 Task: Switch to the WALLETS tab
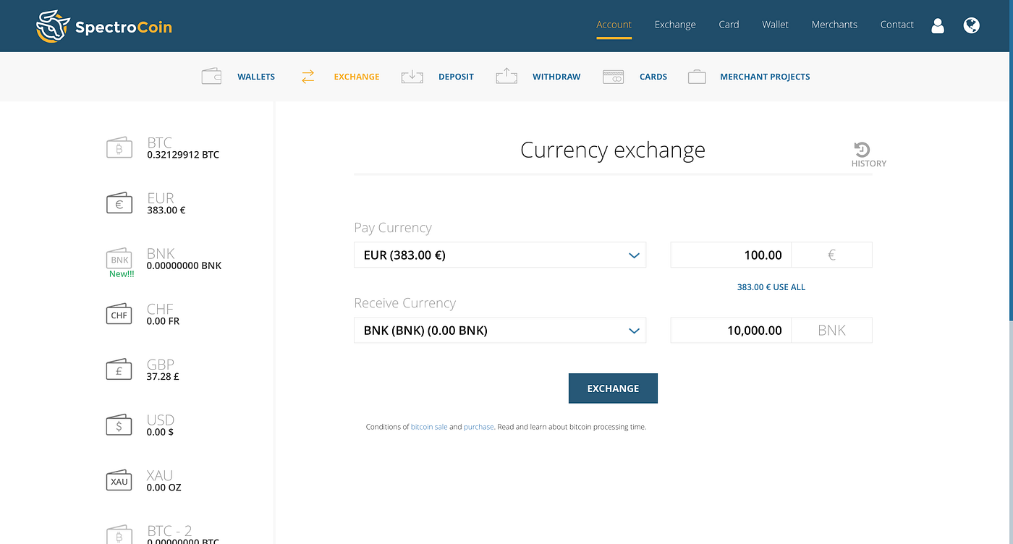tap(256, 77)
